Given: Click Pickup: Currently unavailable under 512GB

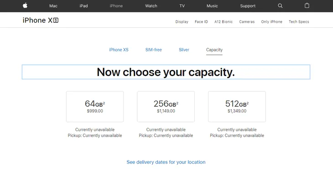Looking at the screenshot, I should pyautogui.click(x=237, y=136).
